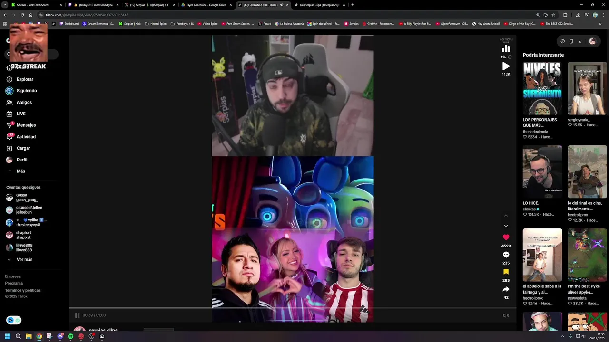Mute the video using speaker icon

(506, 315)
